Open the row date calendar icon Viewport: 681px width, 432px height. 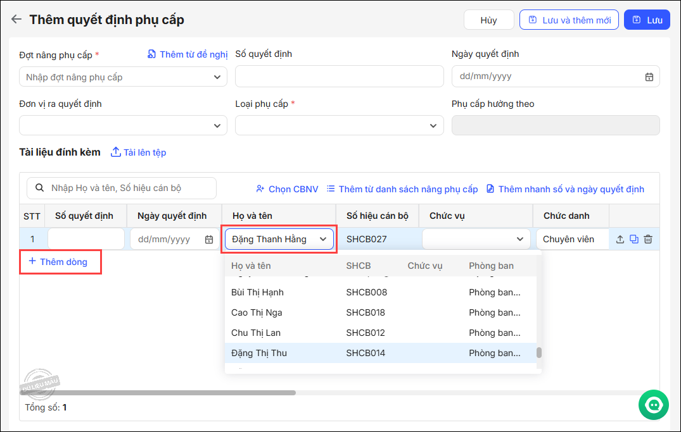pos(209,239)
